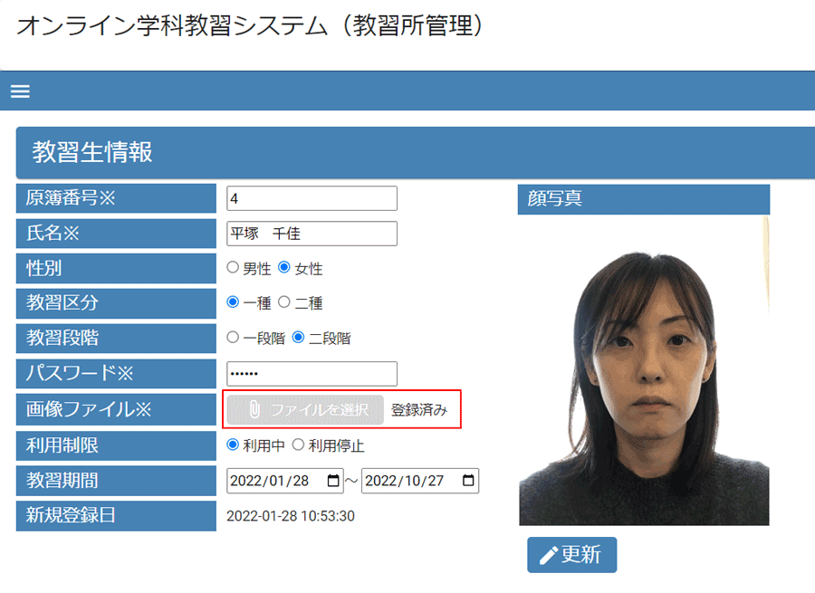Select the 男性 radio button

pos(233,268)
